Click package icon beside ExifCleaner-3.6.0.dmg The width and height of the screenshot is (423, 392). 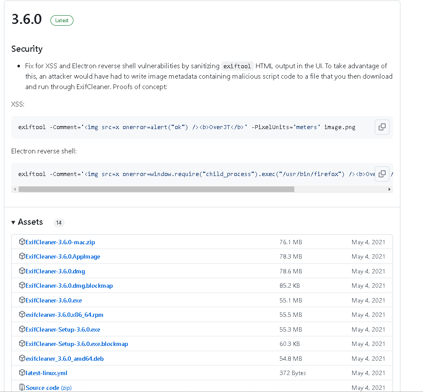[22, 271]
